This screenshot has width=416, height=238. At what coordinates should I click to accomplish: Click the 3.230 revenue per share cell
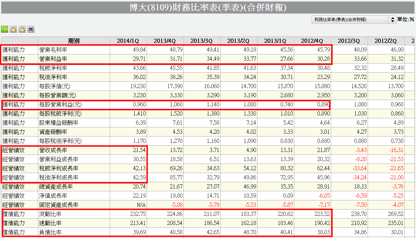click(x=139, y=95)
